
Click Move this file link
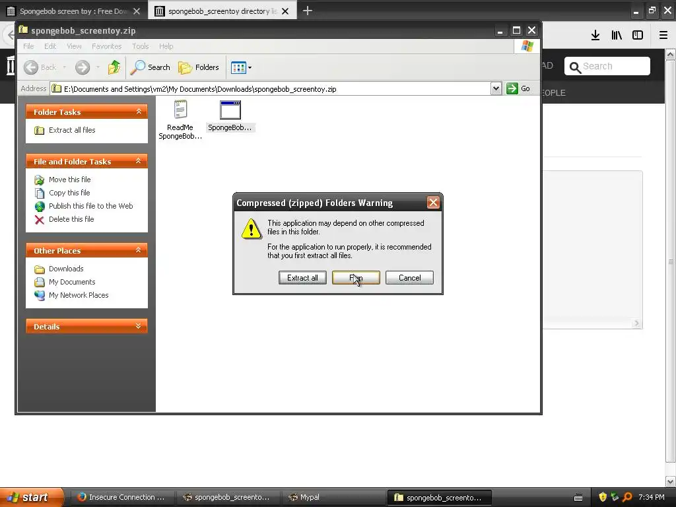point(69,180)
